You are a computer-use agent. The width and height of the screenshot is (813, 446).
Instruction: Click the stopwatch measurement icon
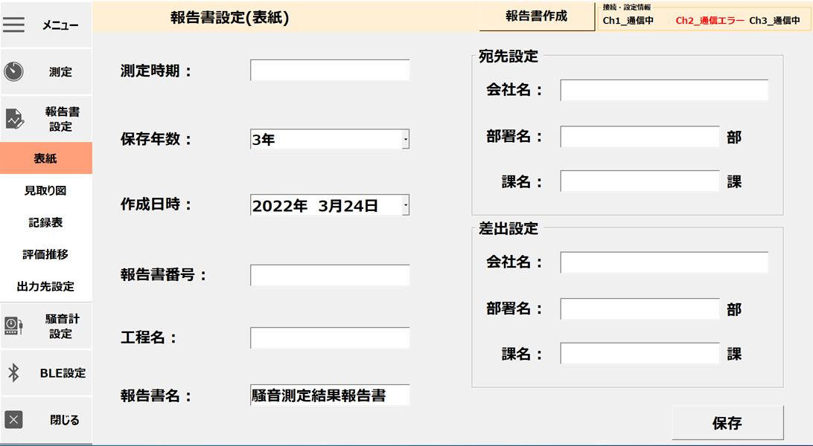(x=13, y=71)
